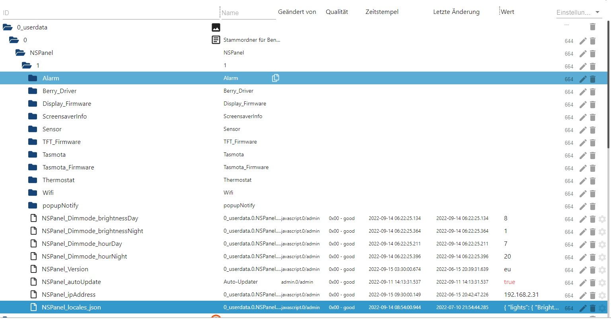Click the image icon of 0_userdata row
611x319 pixels.
click(216, 27)
